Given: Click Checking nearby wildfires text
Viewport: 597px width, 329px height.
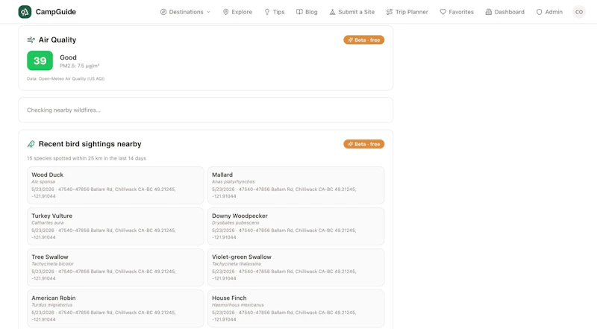Looking at the screenshot, I should click(63, 110).
